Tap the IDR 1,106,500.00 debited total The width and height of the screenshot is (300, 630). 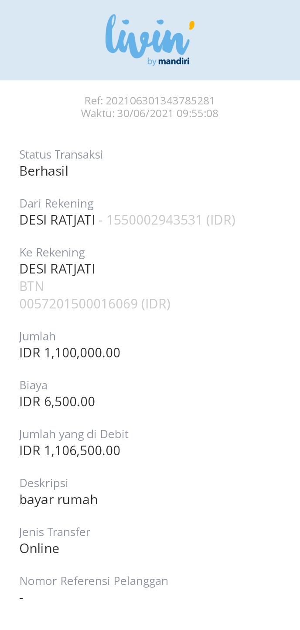coord(70,451)
